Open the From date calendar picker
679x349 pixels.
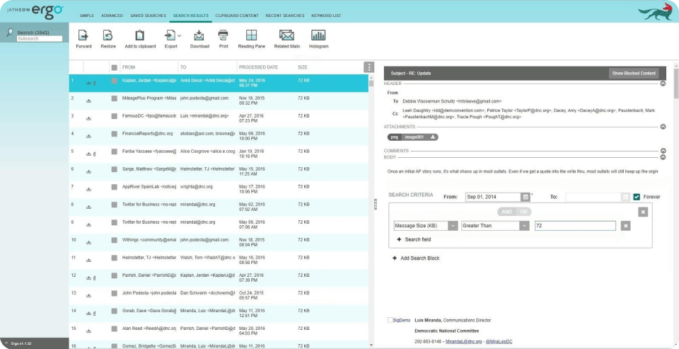526,197
